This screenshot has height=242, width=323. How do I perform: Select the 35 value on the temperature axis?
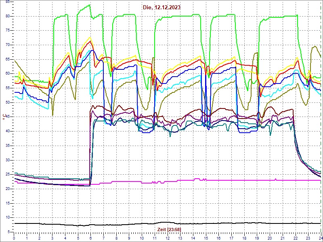point(8,146)
